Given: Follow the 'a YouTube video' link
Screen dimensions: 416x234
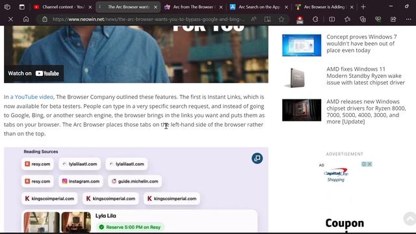Looking at the screenshot, I should pos(32,97).
